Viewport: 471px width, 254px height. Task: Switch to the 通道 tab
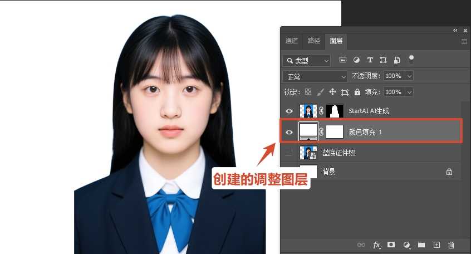click(291, 41)
